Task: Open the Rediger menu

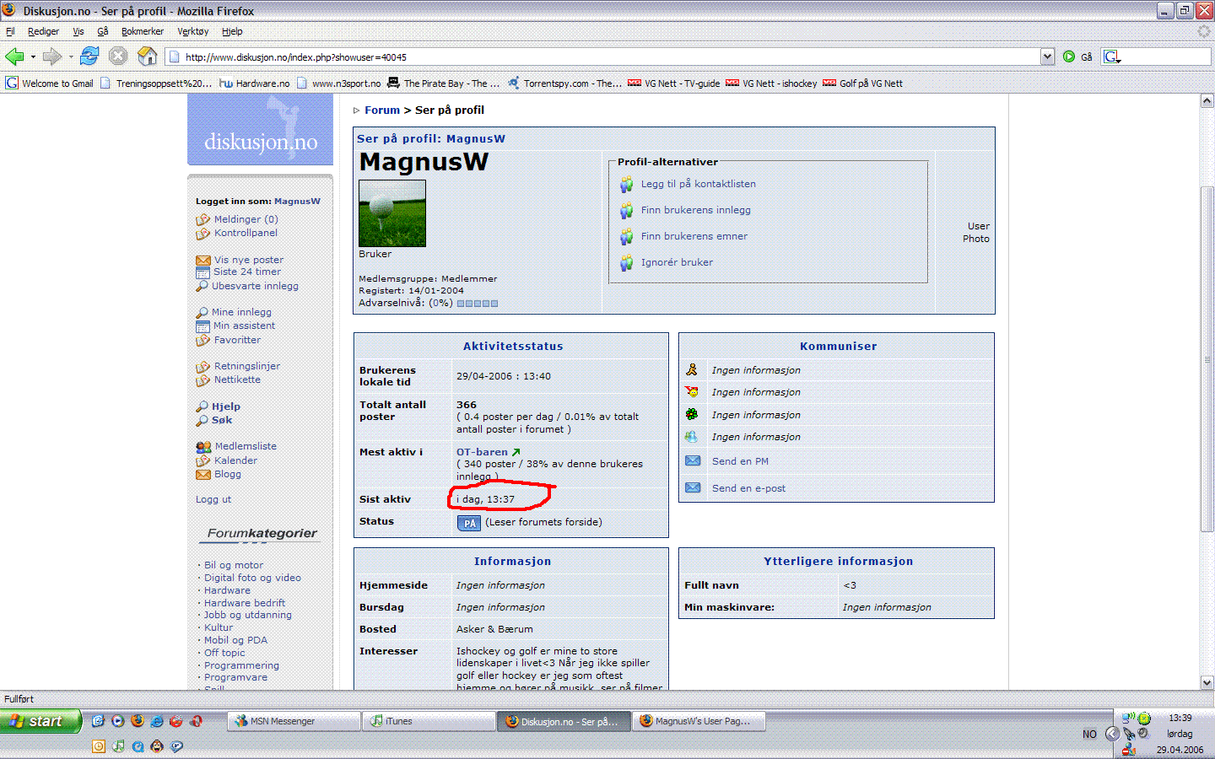Action: coord(43,31)
